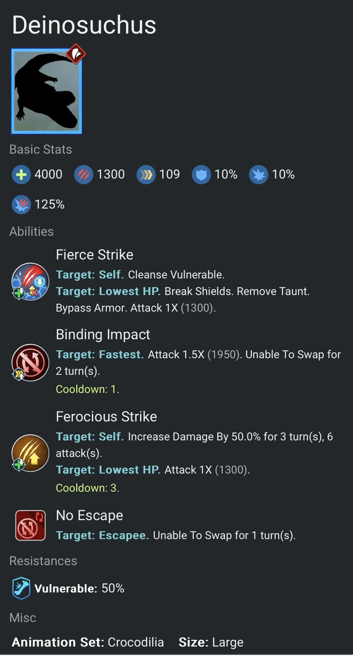Select the Fierce Strike ability icon
Image resolution: width=353 pixels, height=656 pixels.
point(30,281)
